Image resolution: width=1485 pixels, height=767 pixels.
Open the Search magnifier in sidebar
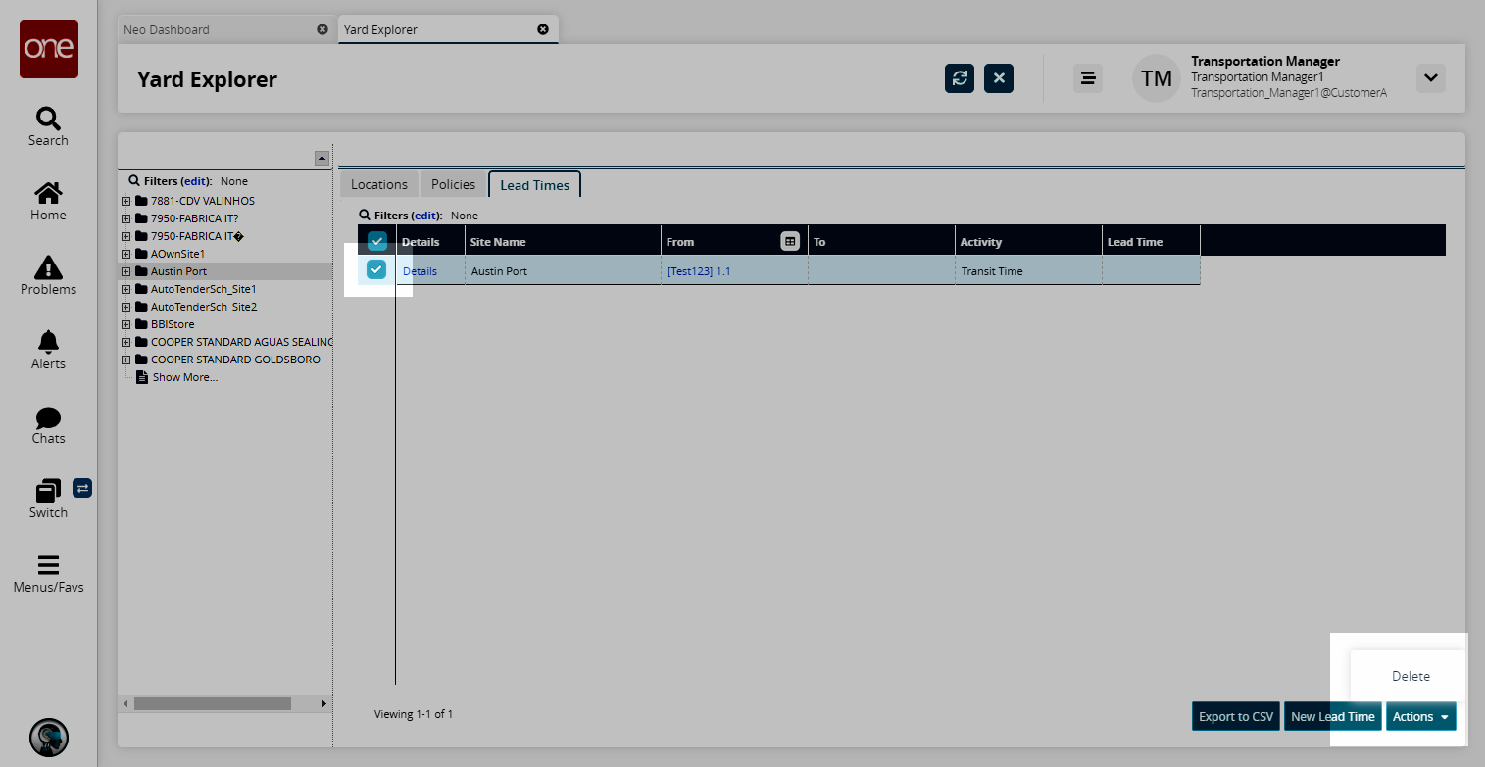(48, 120)
